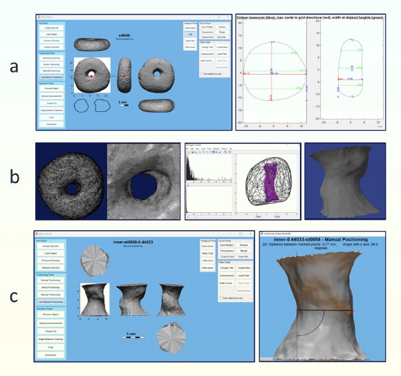
Task: Click Analyze Directory in top window
Action: (51, 47)
